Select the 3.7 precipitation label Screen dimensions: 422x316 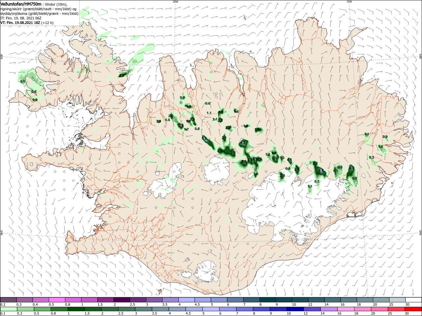coord(275,159)
